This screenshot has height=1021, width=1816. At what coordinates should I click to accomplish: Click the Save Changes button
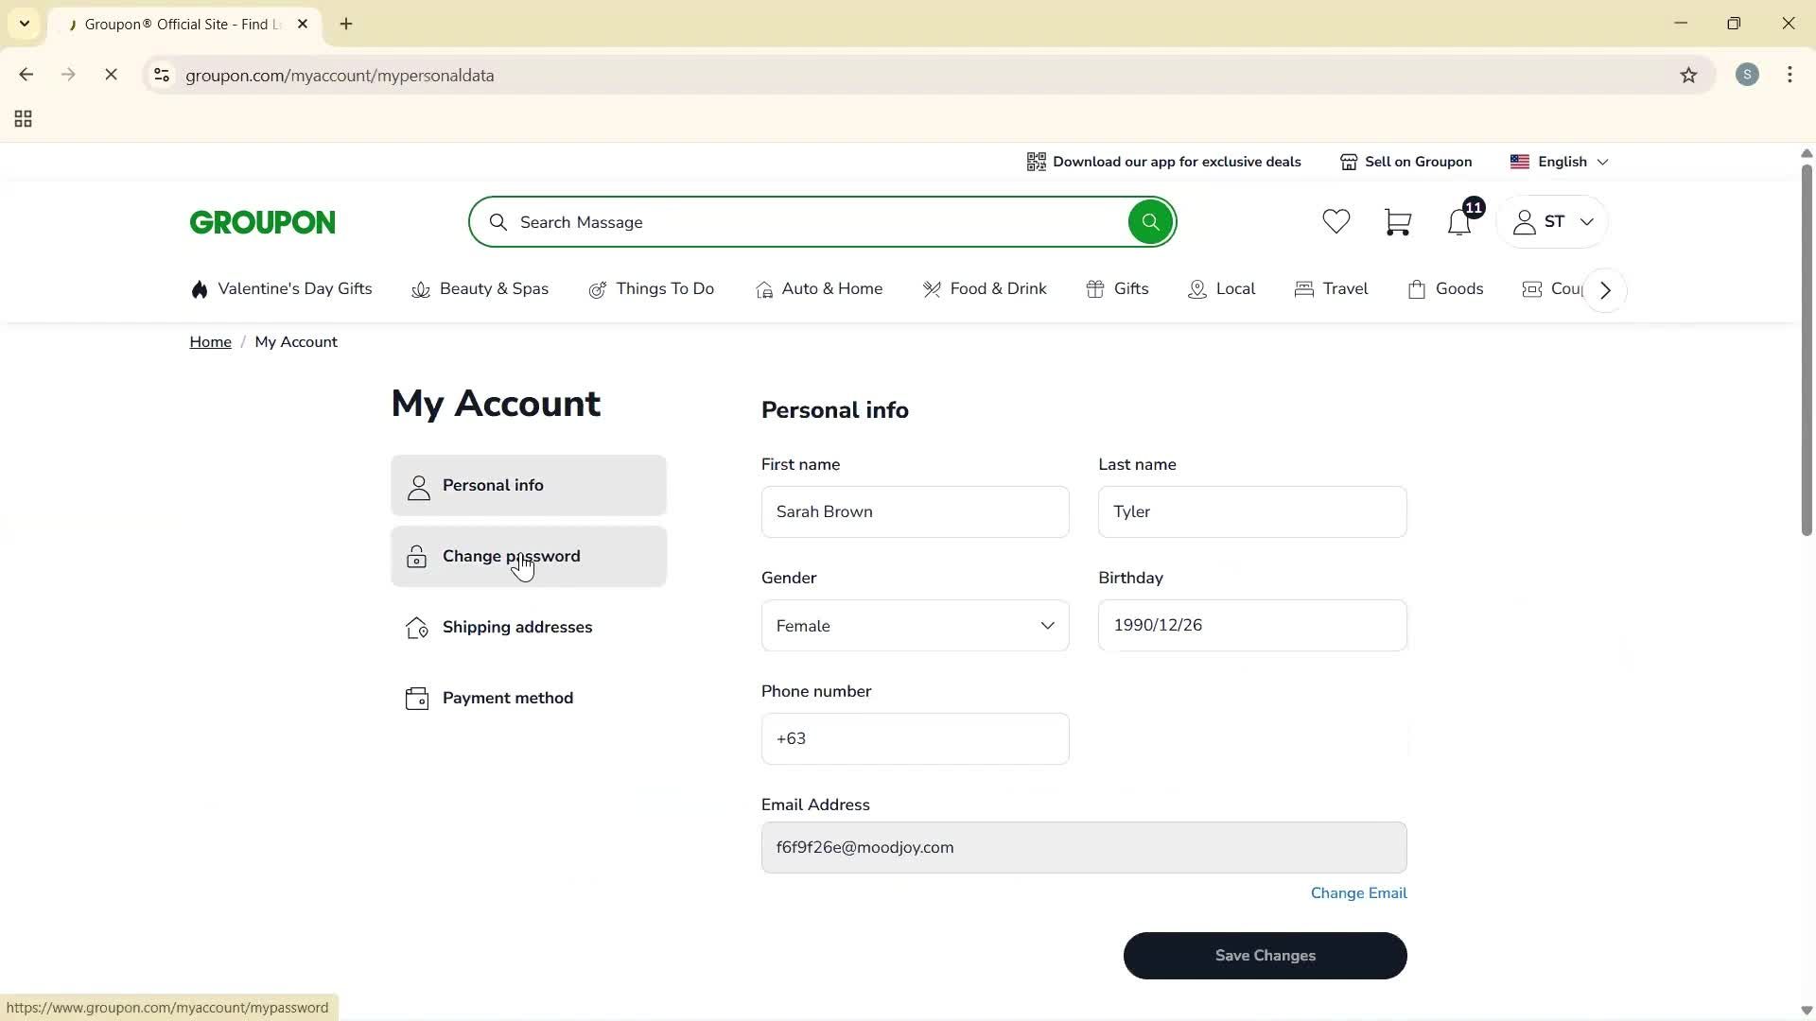click(1265, 955)
